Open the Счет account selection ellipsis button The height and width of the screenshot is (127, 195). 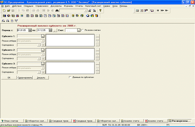[x=78, y=30]
